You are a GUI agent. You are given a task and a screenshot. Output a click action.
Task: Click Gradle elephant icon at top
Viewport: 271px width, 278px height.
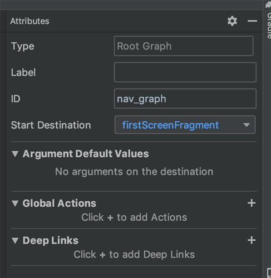pyautogui.click(x=268, y=5)
